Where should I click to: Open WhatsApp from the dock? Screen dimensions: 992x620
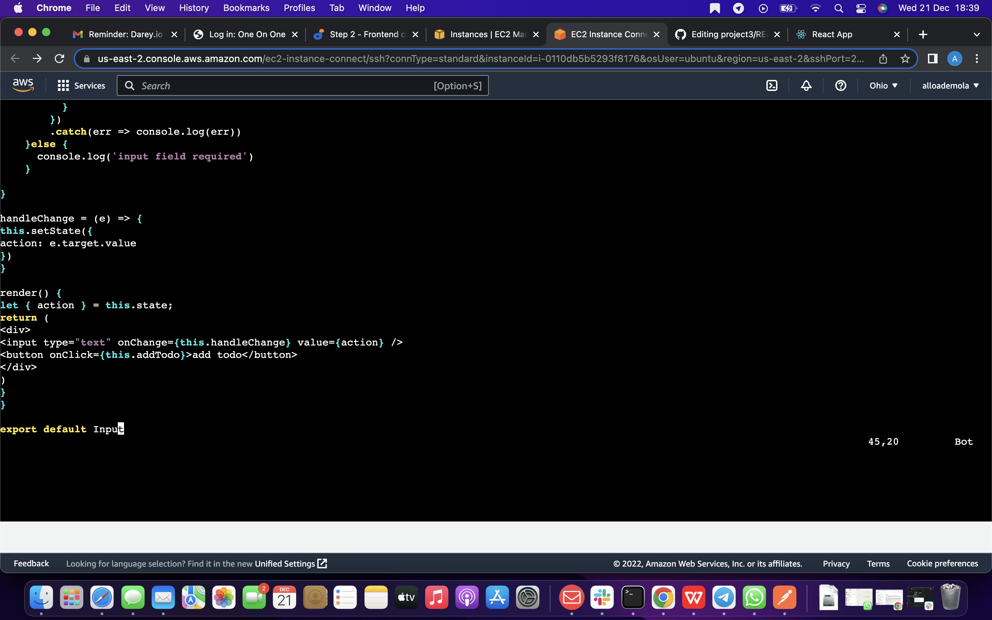coord(755,598)
